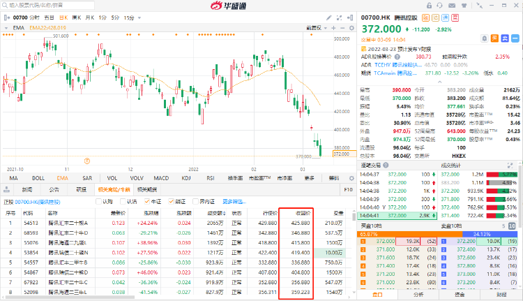Viewport: 523px width, 301px height.
Task: Open the mail messages icon
Action: pyautogui.click(x=452, y=6)
